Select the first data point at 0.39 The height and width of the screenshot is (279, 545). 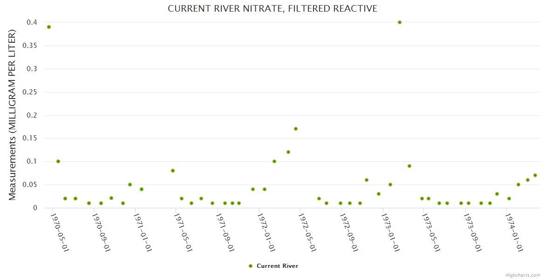click(49, 27)
